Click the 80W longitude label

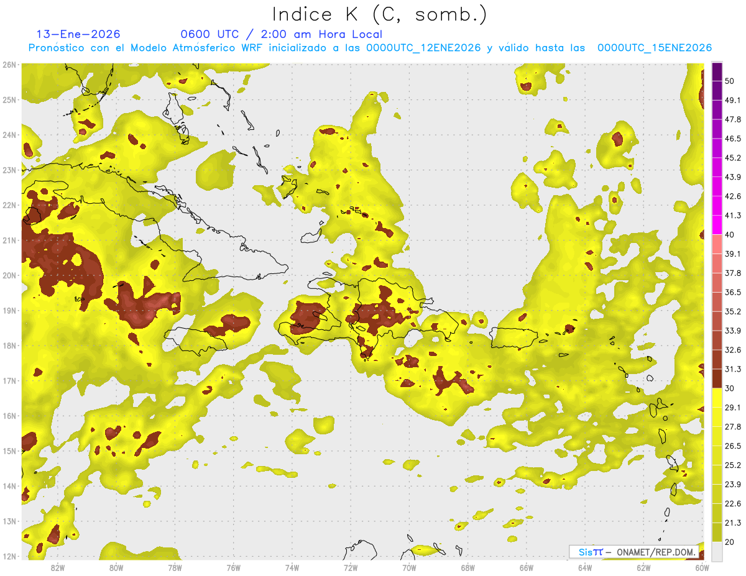pyautogui.click(x=116, y=567)
